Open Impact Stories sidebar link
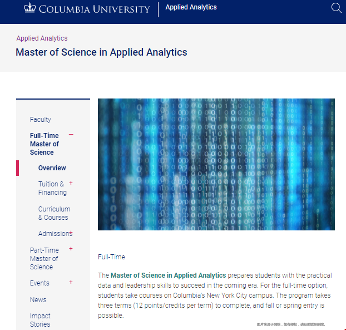The width and height of the screenshot is (346, 330). pos(40,320)
